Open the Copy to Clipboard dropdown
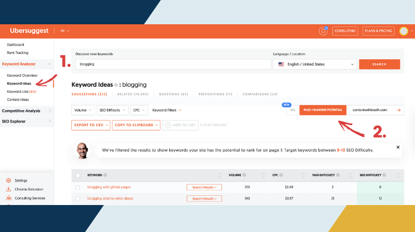415x232 pixels. [x=136, y=125]
